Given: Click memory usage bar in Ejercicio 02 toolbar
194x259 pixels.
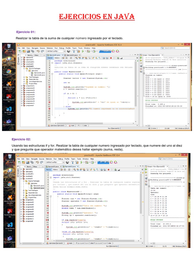Looking at the screenshot, I should (103, 162).
